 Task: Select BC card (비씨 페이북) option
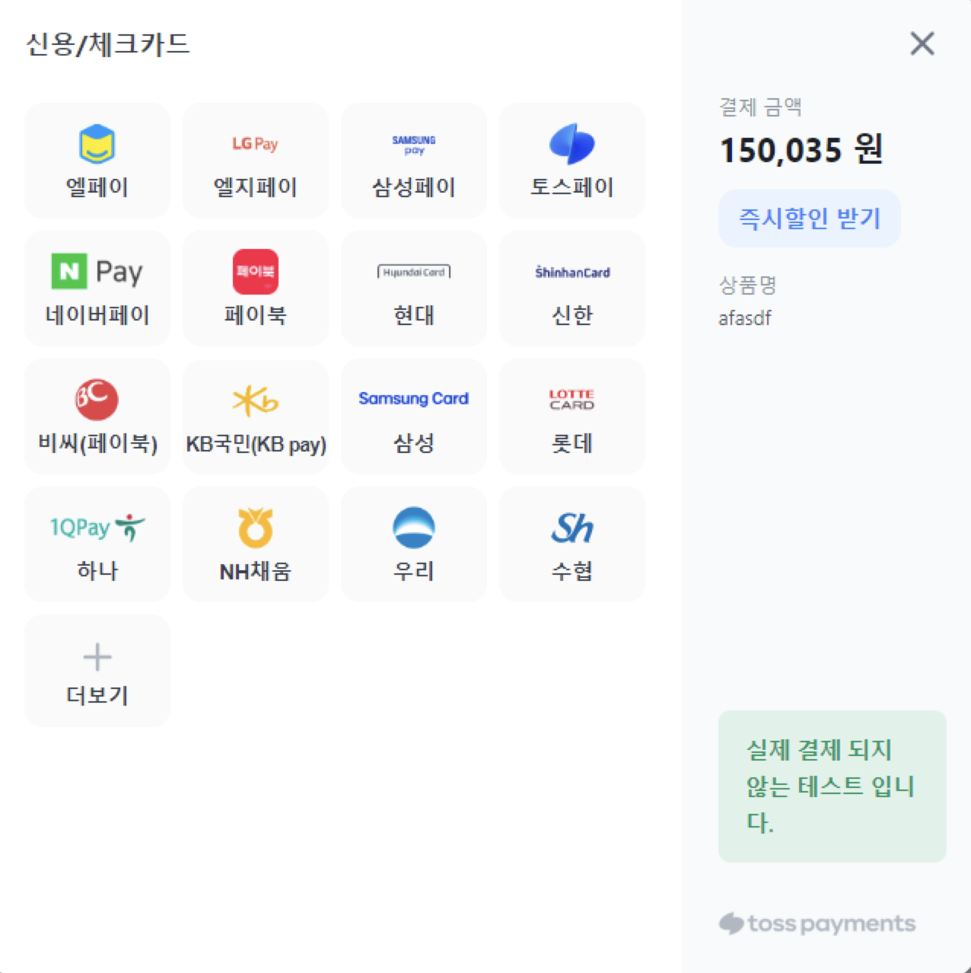(97, 416)
